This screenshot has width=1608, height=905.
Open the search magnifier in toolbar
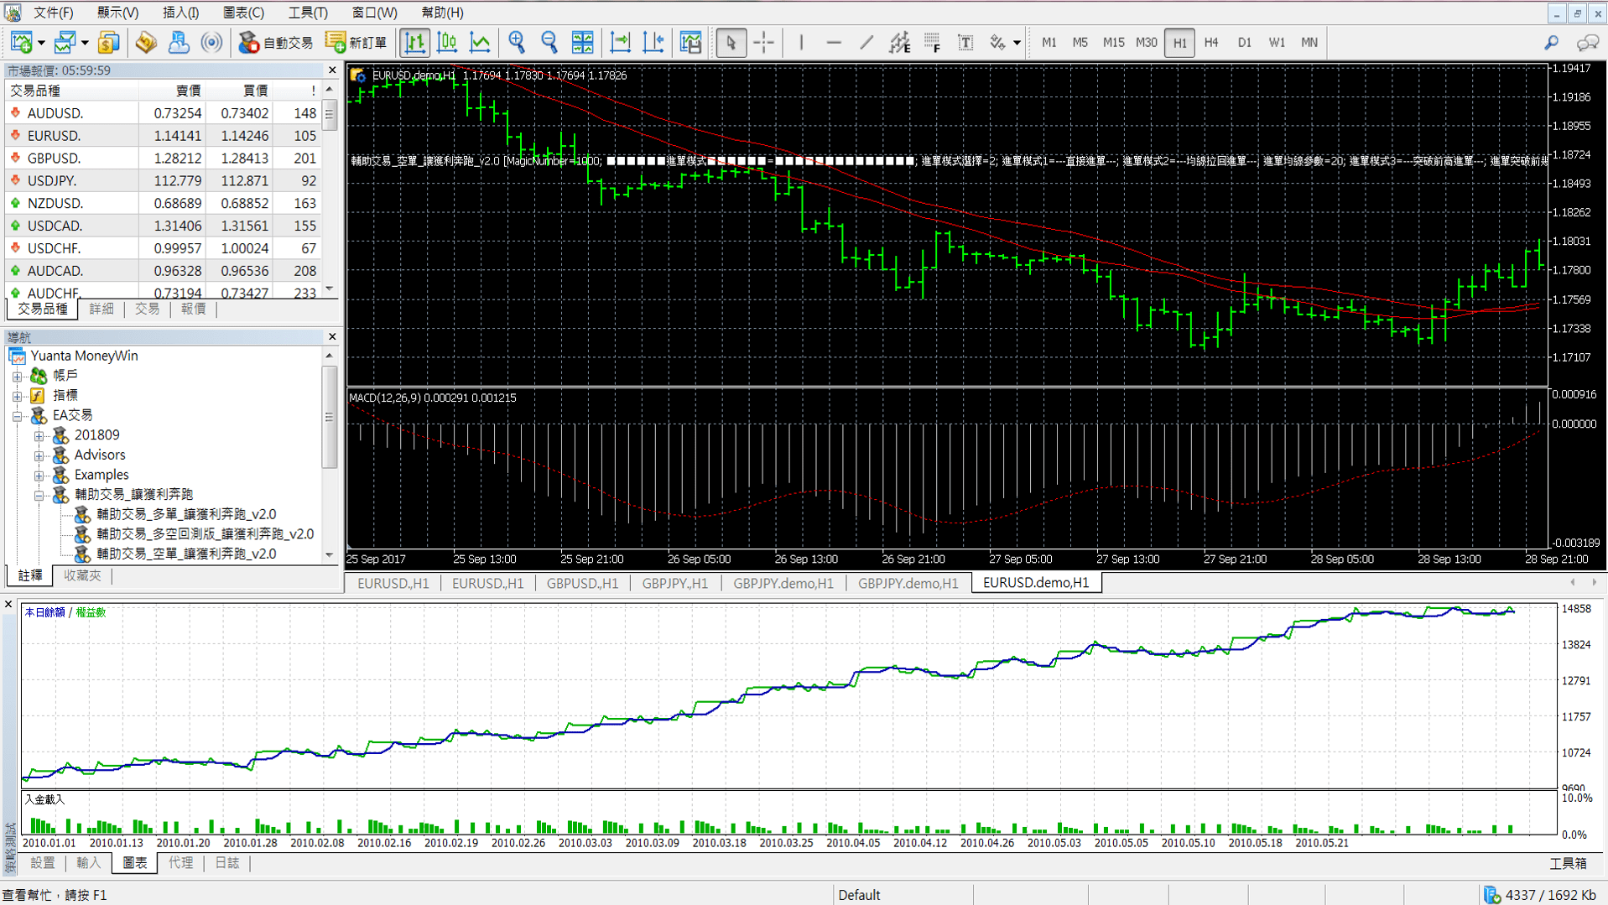(x=1551, y=43)
